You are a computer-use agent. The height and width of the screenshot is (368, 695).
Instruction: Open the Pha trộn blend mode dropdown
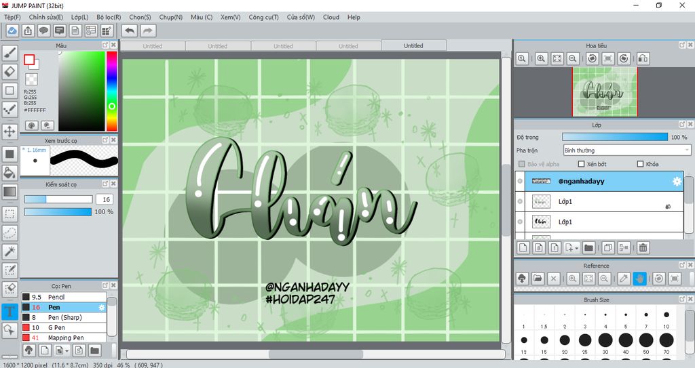click(x=626, y=150)
